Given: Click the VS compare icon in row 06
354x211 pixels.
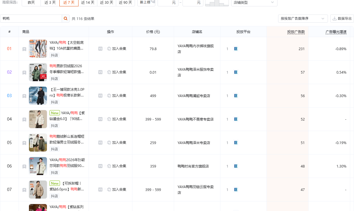Looking at the screenshot, I should (100, 166).
